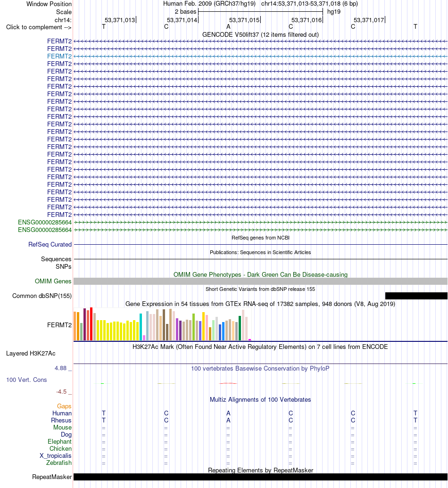Click 'Publications: Sequences in Scientific Articles' title
This screenshot has width=448, height=488.
click(x=260, y=252)
